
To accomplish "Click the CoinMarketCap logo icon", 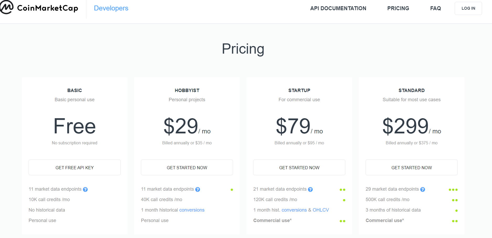I will click(6, 7).
